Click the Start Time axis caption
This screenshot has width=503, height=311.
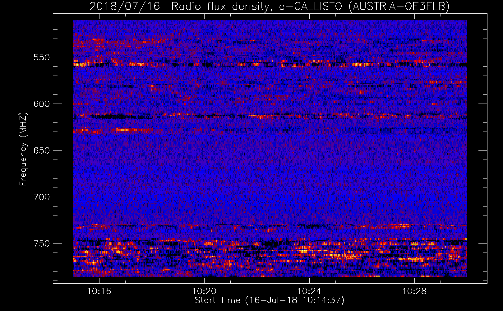(270, 300)
